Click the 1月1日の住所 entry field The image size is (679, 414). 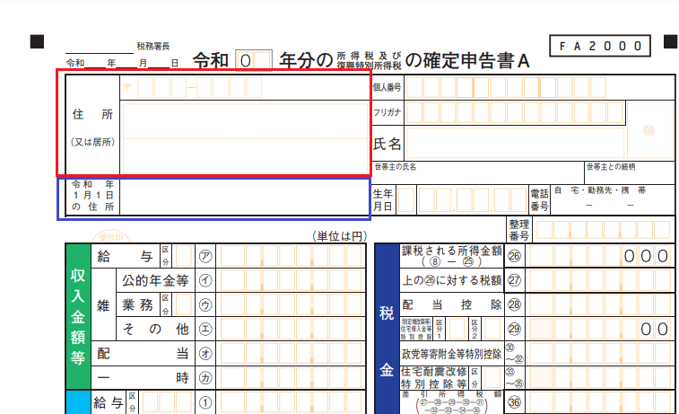pos(244,196)
